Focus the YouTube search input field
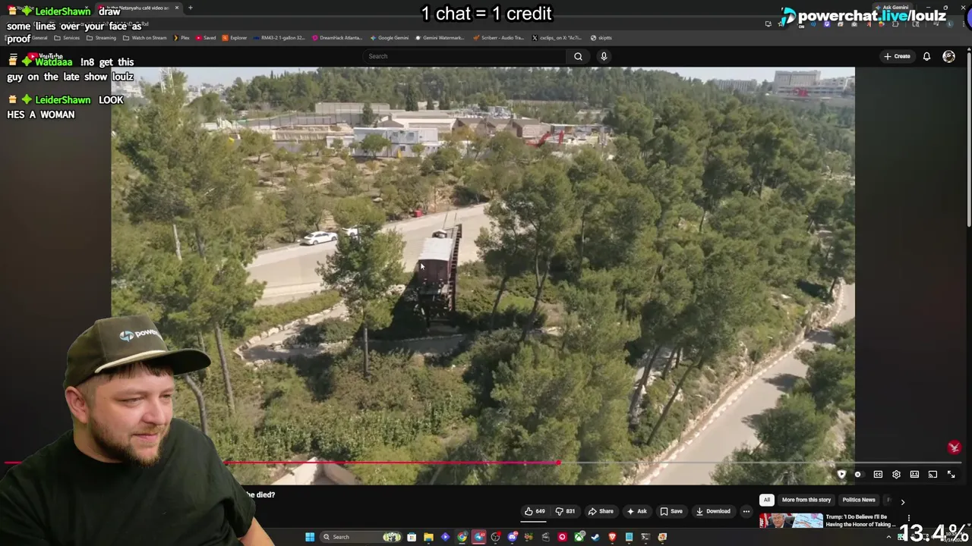The height and width of the screenshot is (546, 972). (x=465, y=56)
